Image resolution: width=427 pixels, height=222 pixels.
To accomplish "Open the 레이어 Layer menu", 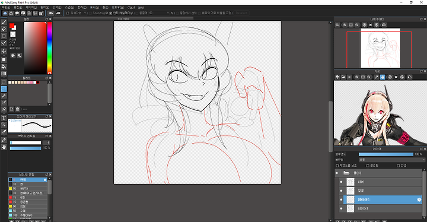I will pyautogui.click(x=31, y=8).
